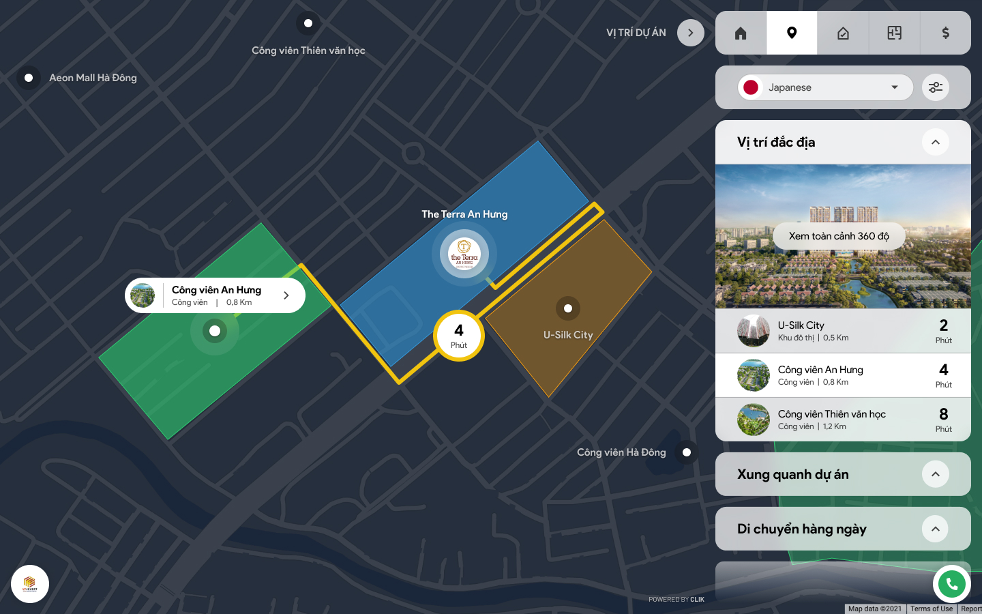Open the Công viên An Hưng map popup

[x=215, y=295]
